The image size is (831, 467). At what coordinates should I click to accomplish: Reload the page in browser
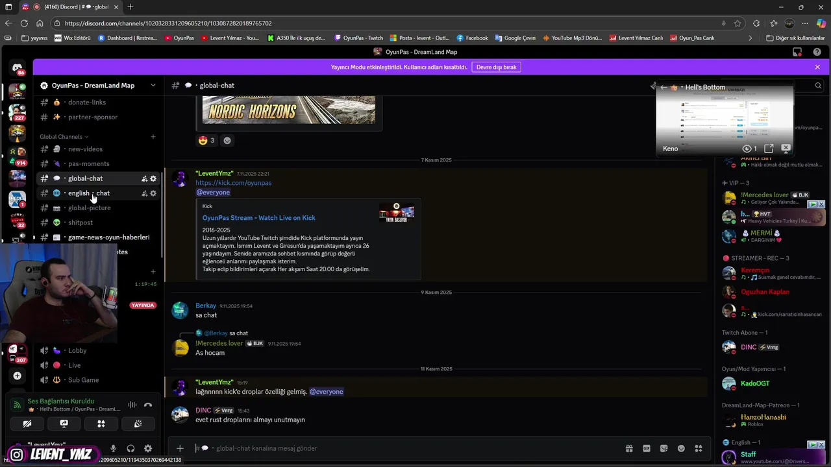coord(24,23)
